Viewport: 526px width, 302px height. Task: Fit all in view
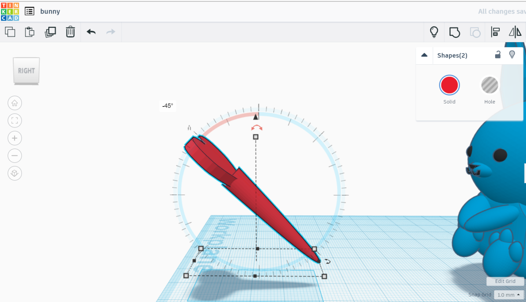click(x=15, y=121)
